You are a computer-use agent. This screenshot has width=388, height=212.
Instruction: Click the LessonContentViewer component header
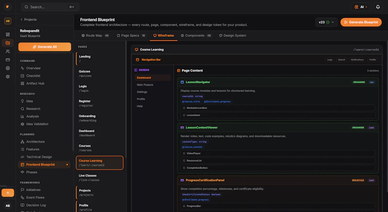pos(277,127)
